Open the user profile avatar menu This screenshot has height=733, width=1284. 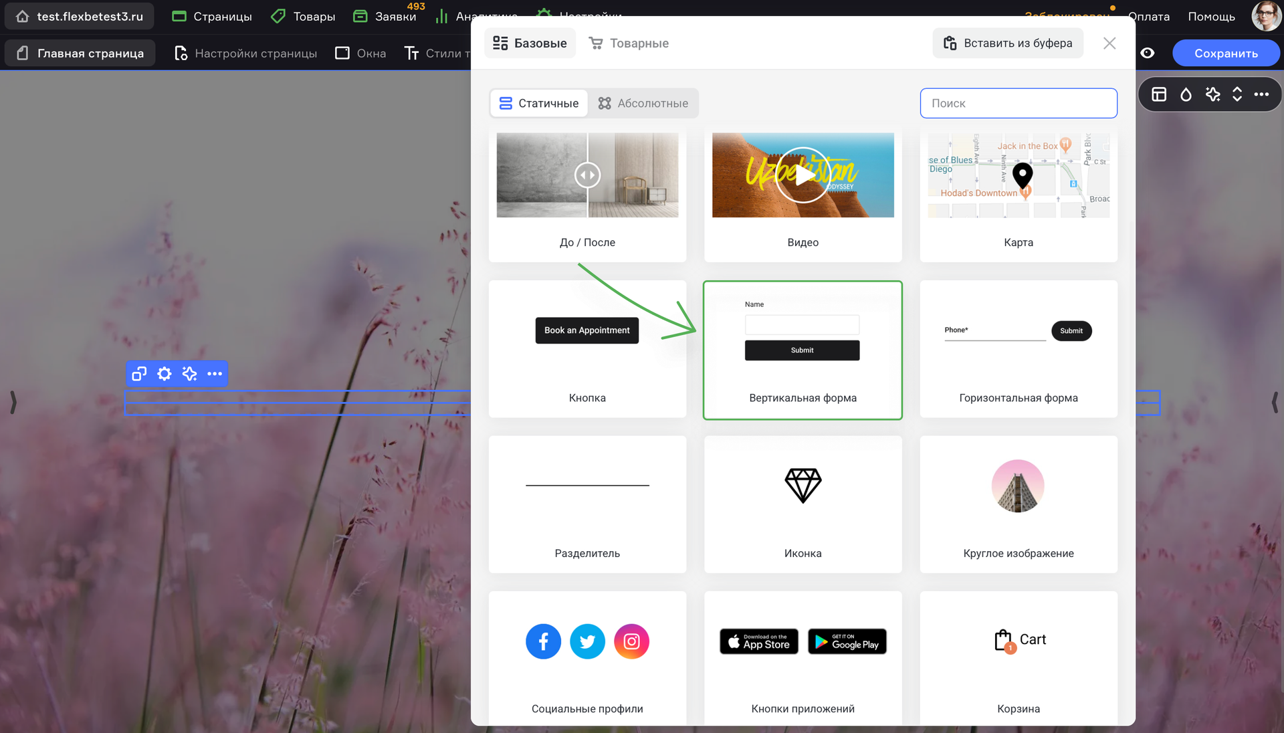coord(1266,16)
